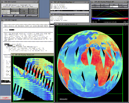Toggle the white highlighted button in Display Widgets
Screen dimensions: 129x103
(x=114, y=7)
